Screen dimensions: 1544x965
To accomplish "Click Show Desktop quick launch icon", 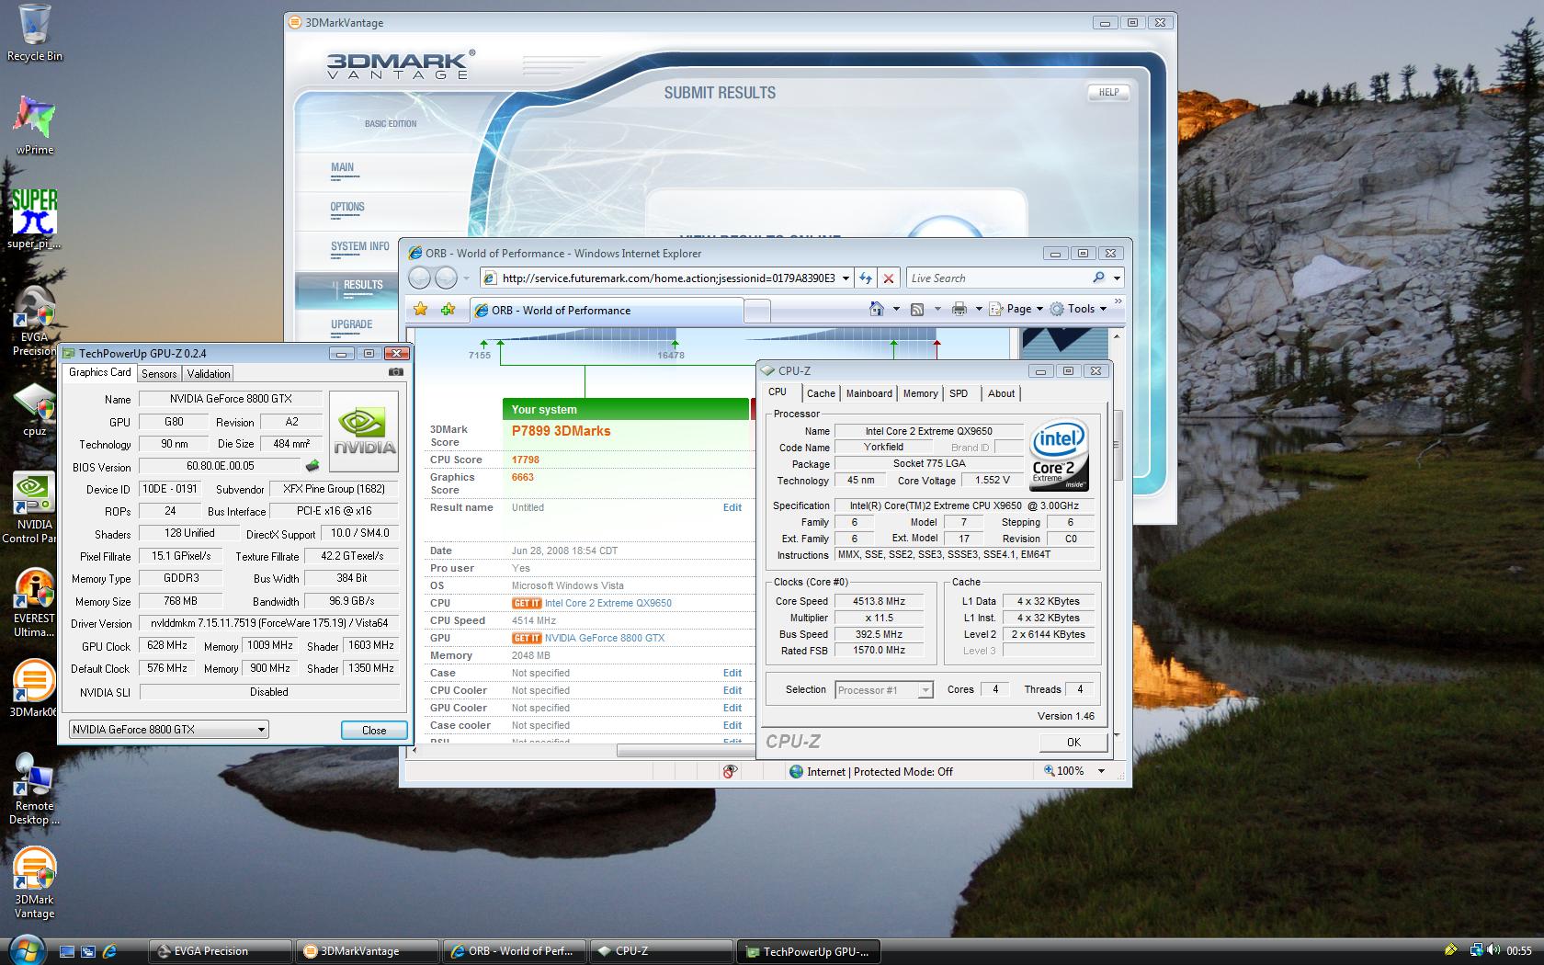I will [67, 951].
